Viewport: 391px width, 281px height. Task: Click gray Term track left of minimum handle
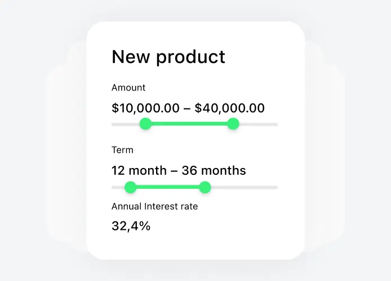coord(117,187)
